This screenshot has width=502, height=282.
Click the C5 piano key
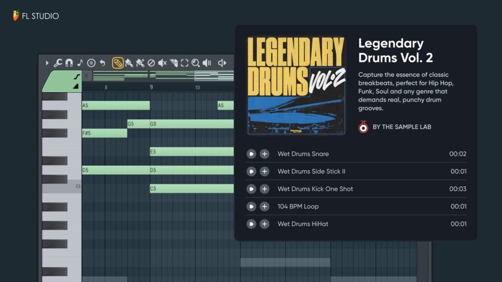[x=62, y=187]
